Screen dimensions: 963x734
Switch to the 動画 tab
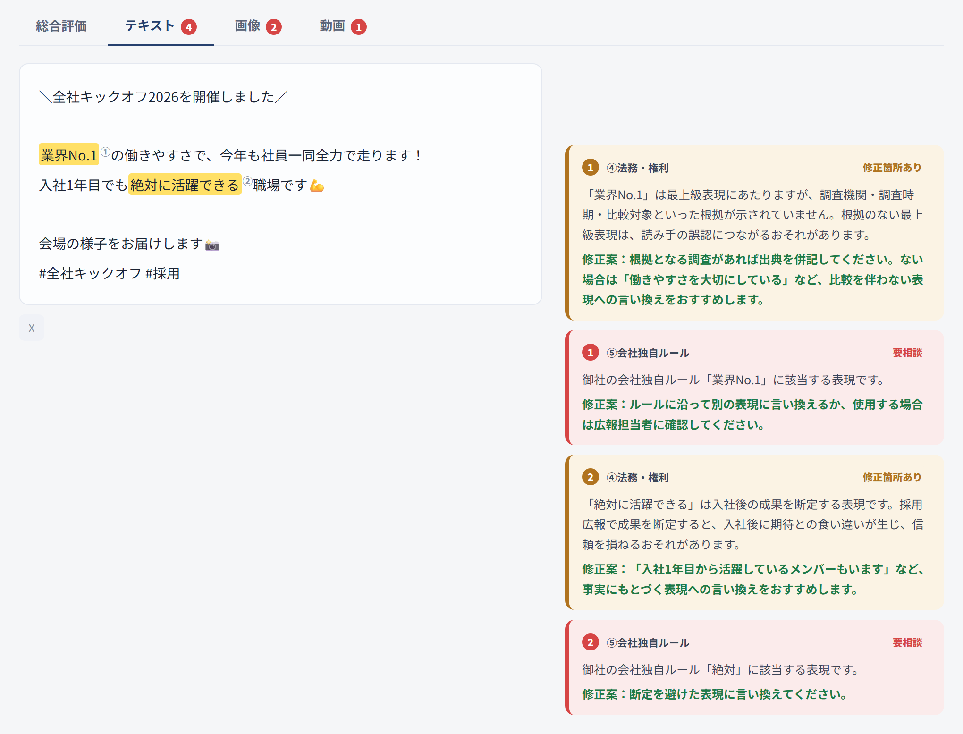pyautogui.click(x=343, y=26)
